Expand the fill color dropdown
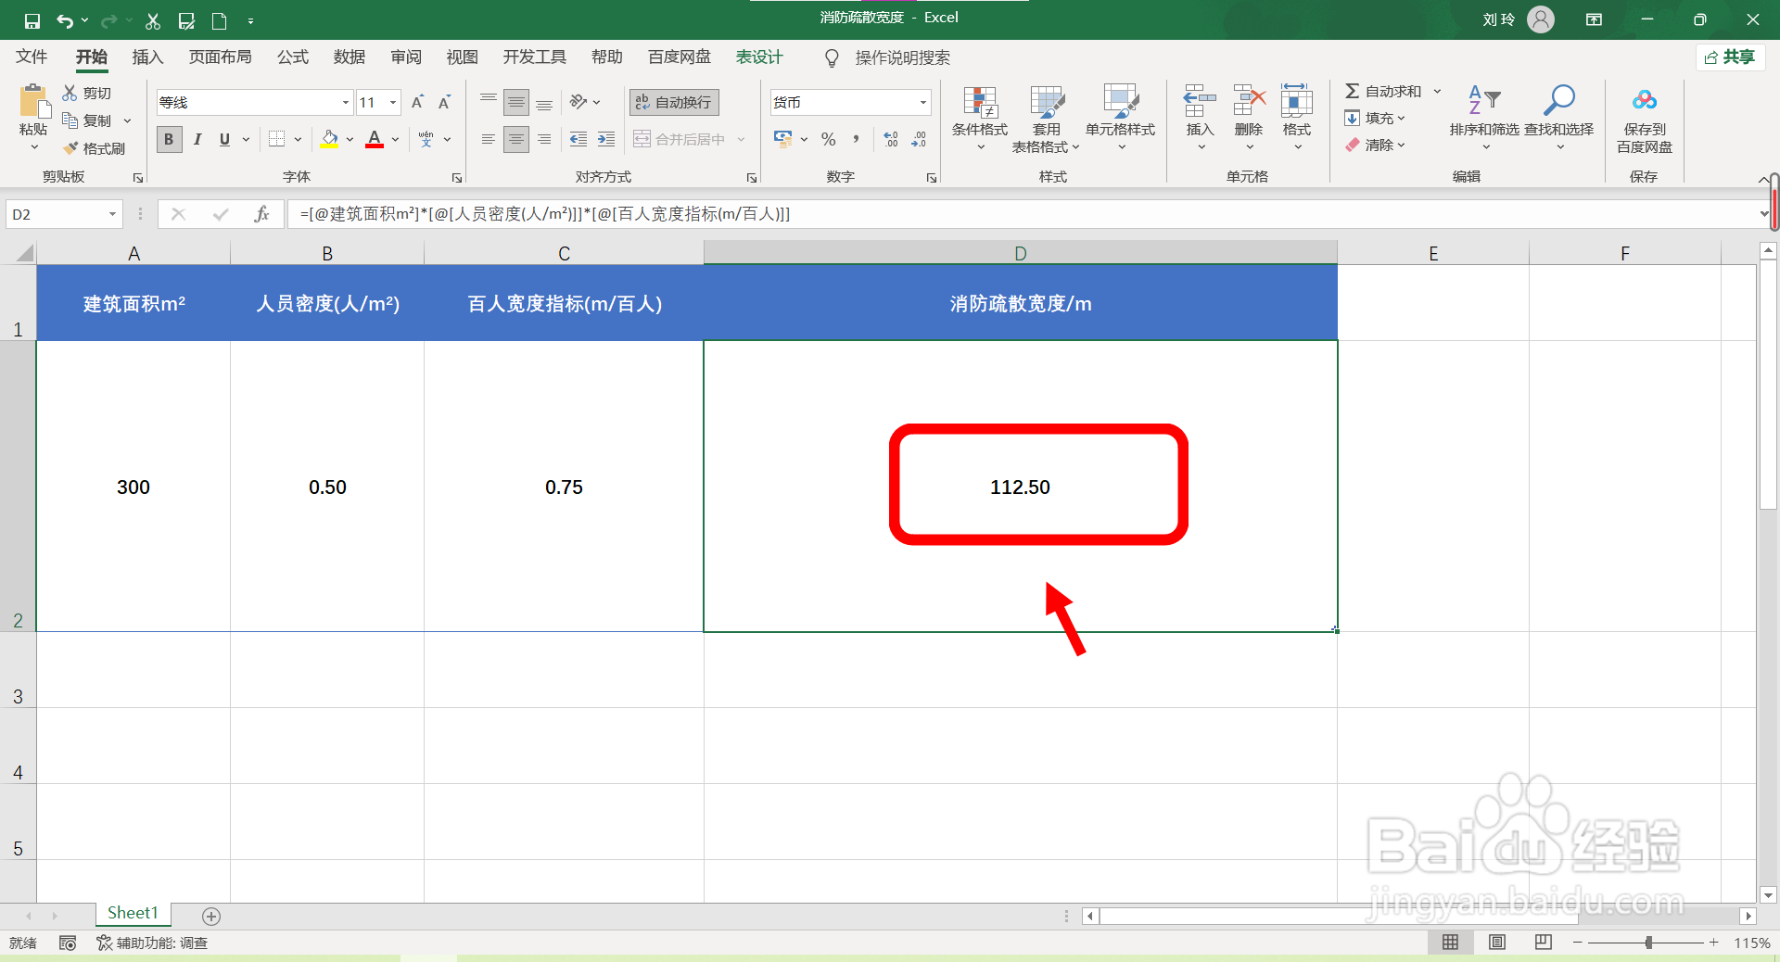The width and height of the screenshot is (1780, 962). click(x=350, y=139)
